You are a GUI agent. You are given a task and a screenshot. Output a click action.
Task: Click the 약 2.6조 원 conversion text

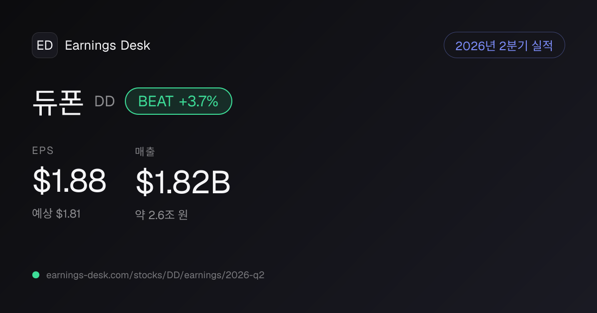pyautogui.click(x=162, y=215)
